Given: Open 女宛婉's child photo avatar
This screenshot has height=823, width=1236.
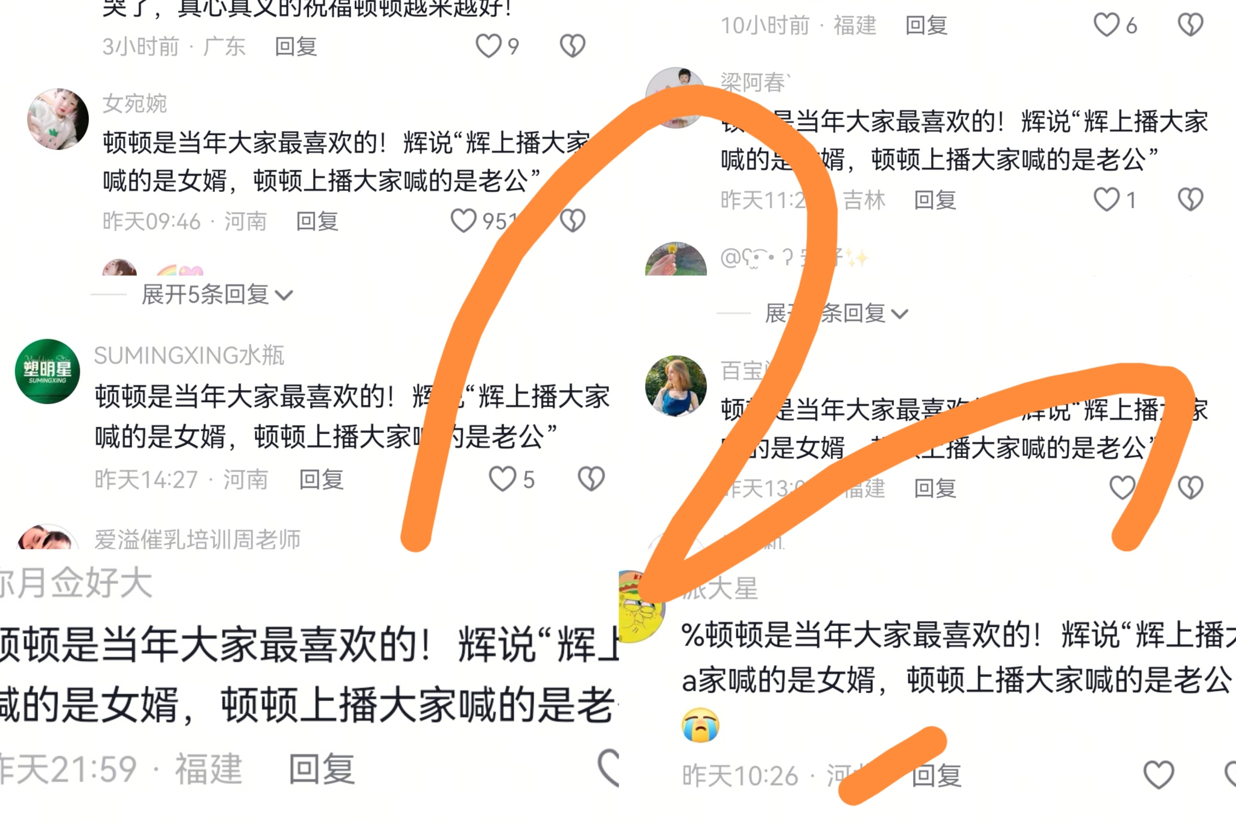Looking at the screenshot, I should pos(59,119).
